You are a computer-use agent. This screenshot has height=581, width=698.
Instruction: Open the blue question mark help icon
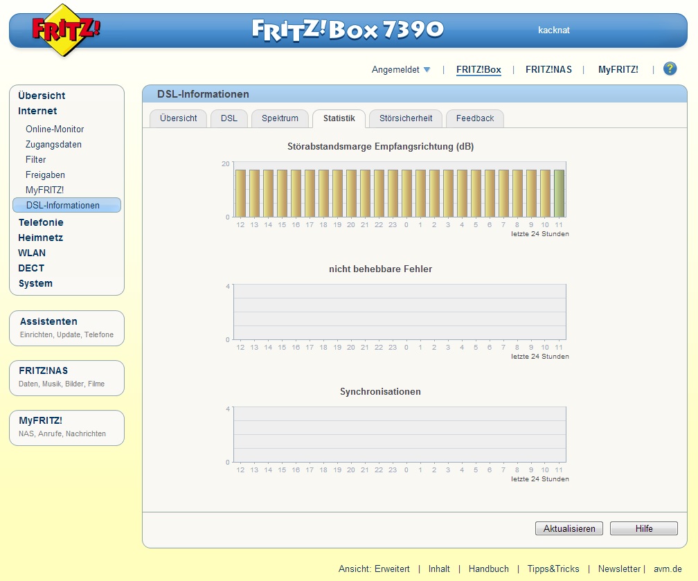pyautogui.click(x=670, y=69)
